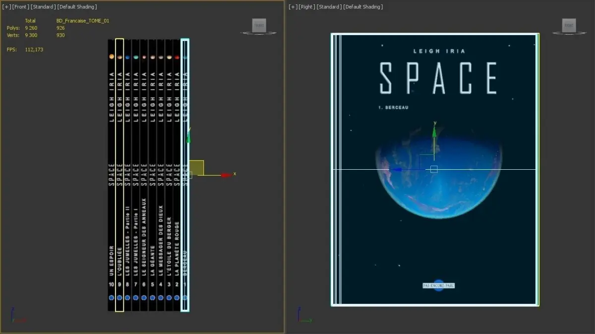
Task: Grab the blue Z axis arrow in the Right viewport
Action: click(x=395, y=169)
